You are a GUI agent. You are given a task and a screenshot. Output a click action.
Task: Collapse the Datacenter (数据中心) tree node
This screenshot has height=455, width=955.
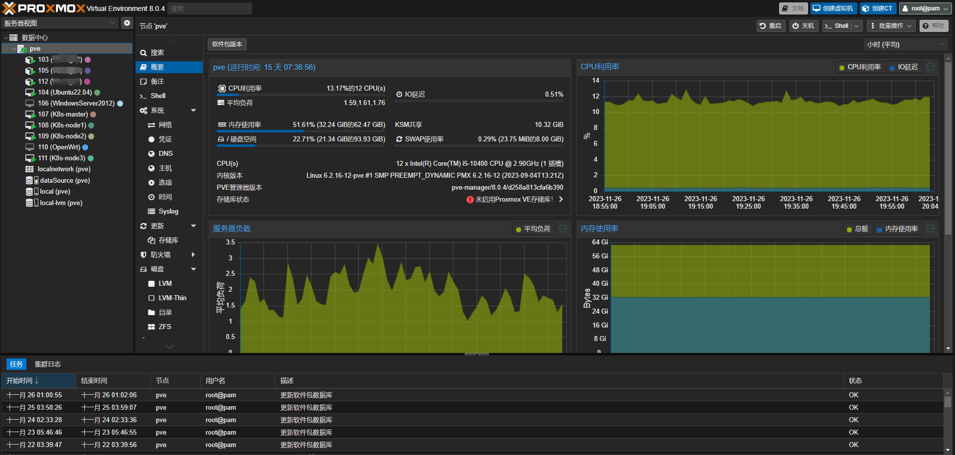click(6, 38)
